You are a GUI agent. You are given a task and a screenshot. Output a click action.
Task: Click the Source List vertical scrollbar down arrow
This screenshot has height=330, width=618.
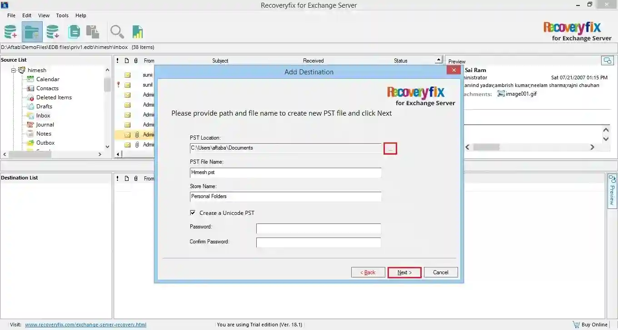[108, 146]
